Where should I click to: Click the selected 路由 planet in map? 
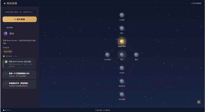point(122,55)
